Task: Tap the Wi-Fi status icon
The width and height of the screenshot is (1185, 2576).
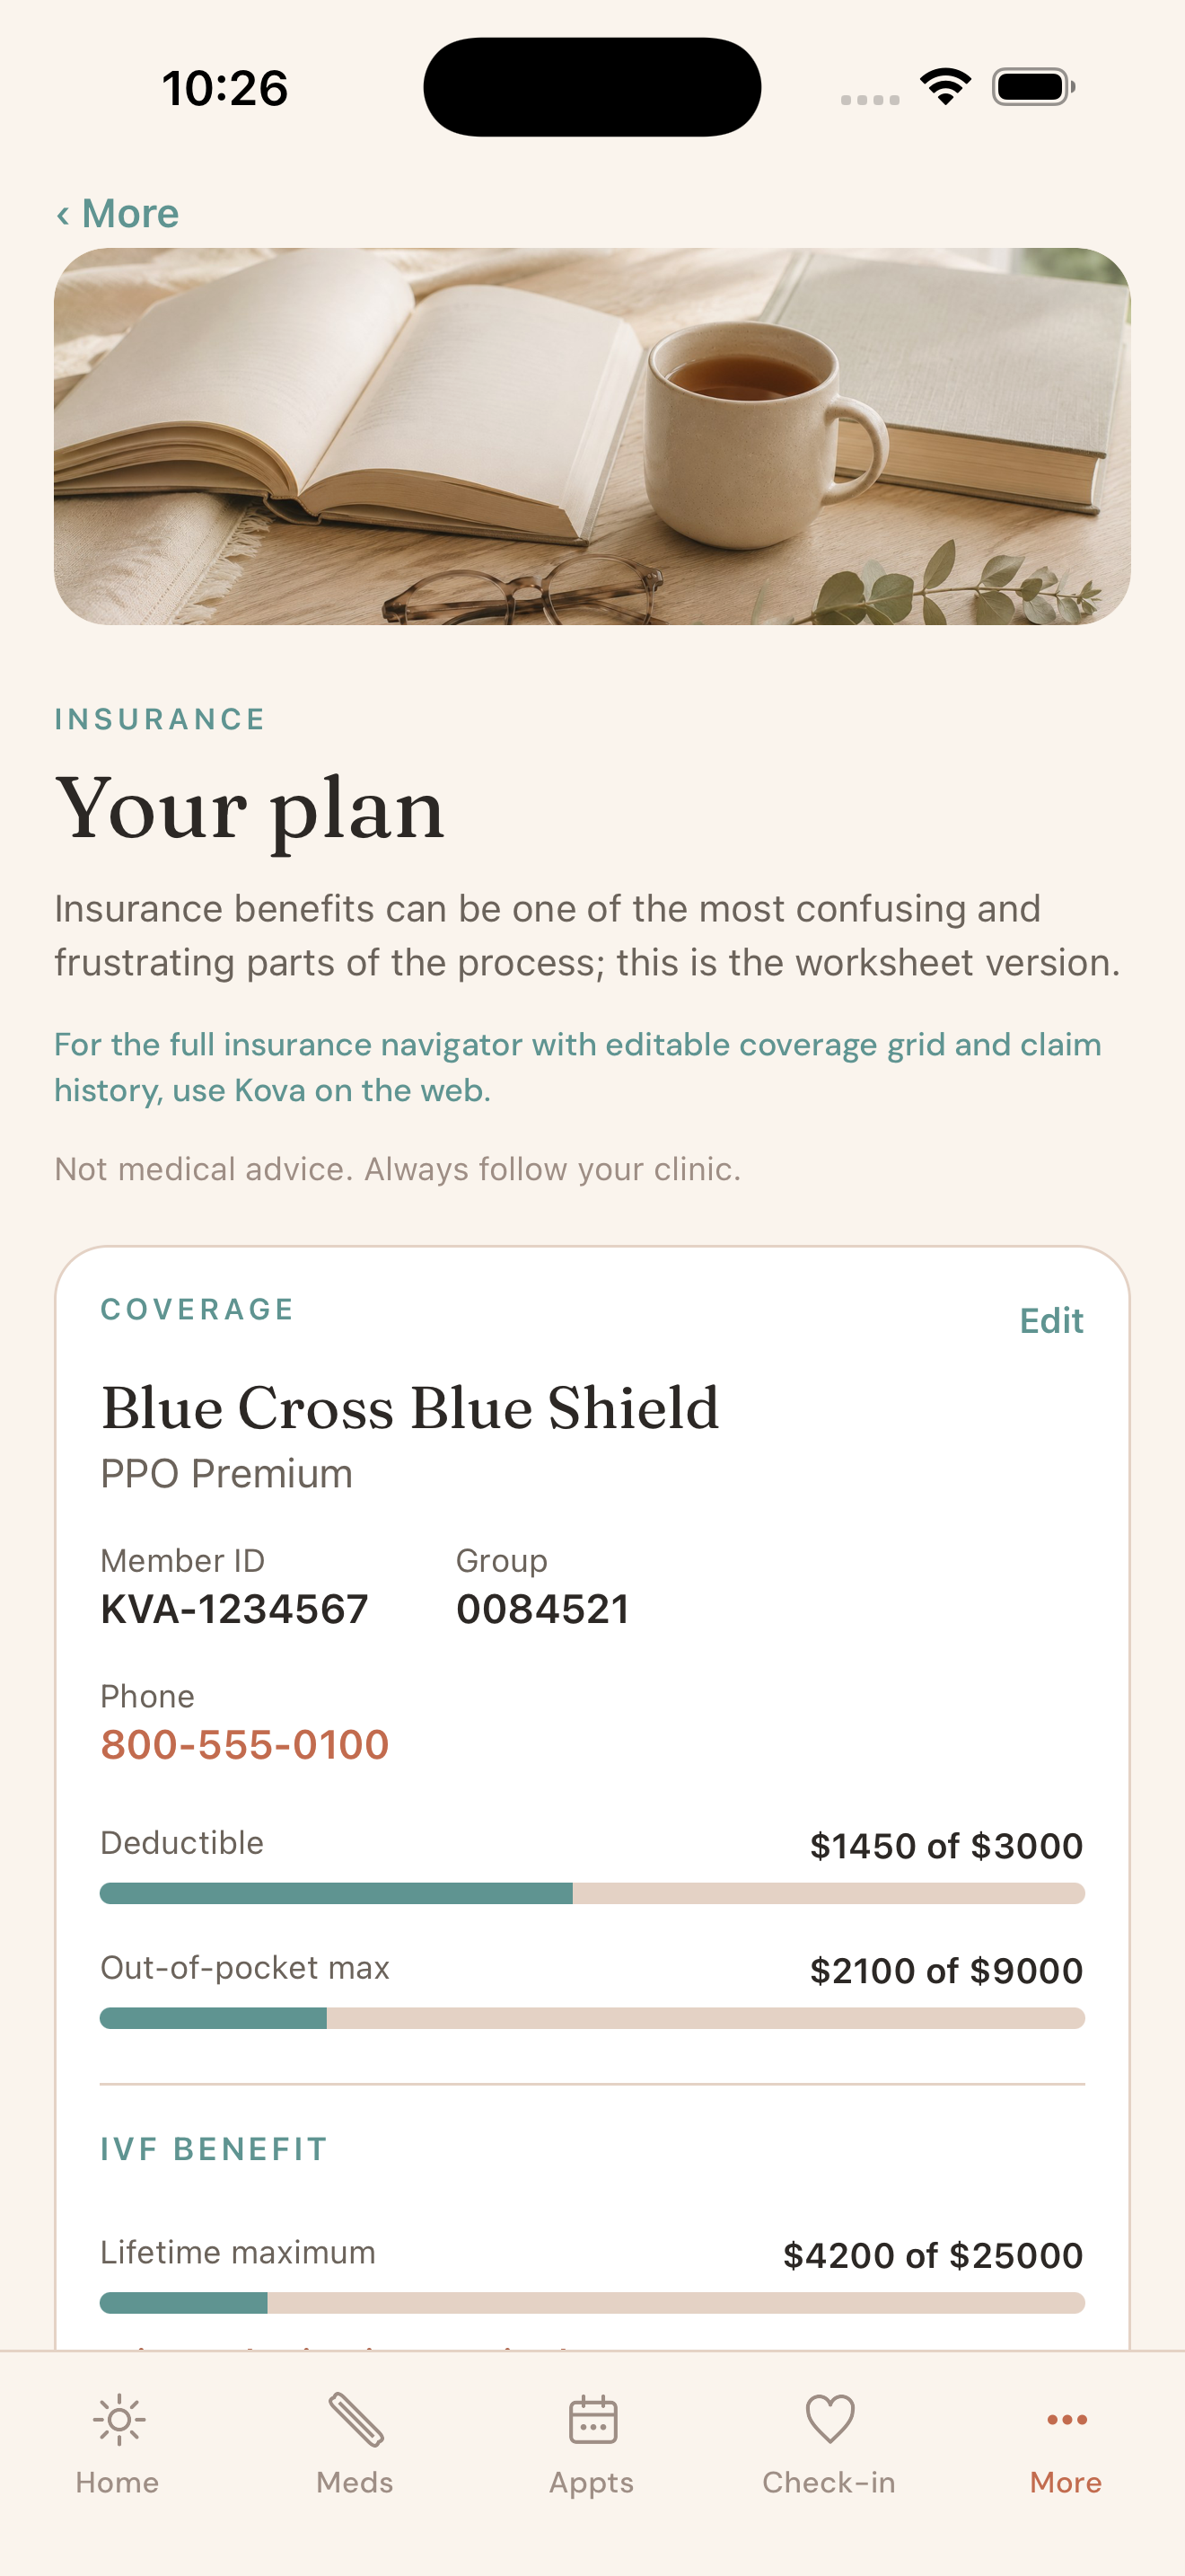Action: tap(945, 87)
